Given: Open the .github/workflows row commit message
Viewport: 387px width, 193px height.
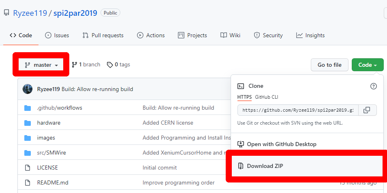Looking at the screenshot, I should pyautogui.click(x=178, y=108).
